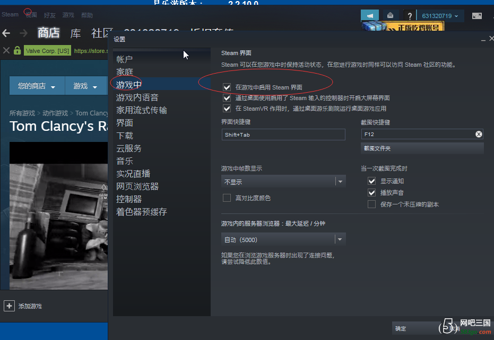494x340 pixels.
Task: Toggle the 显示通知 checkbox
Action: (x=372, y=181)
